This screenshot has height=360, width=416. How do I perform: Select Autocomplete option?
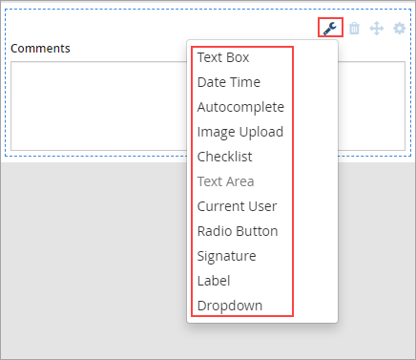click(x=240, y=107)
